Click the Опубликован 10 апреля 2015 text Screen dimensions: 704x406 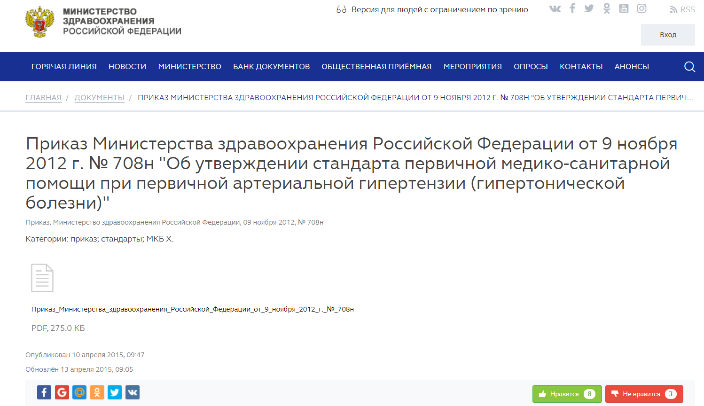pos(85,355)
